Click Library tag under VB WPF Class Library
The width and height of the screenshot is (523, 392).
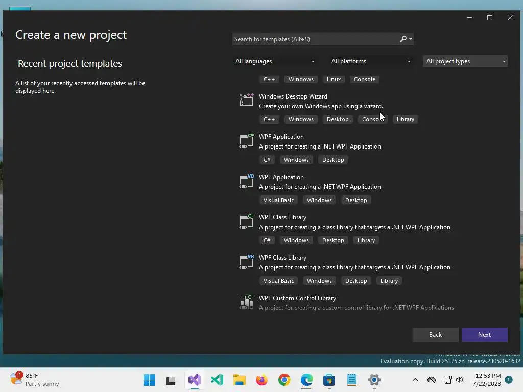(389, 281)
